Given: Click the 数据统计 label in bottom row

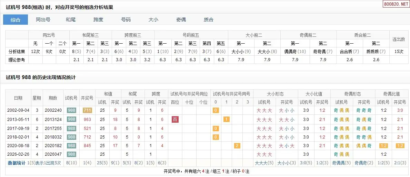Looking at the screenshot, I should [17, 163].
